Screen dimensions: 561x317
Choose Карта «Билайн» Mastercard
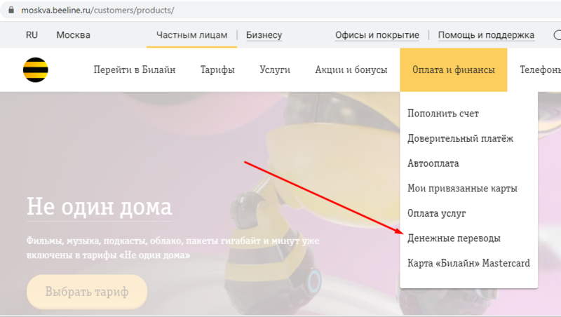coord(468,263)
